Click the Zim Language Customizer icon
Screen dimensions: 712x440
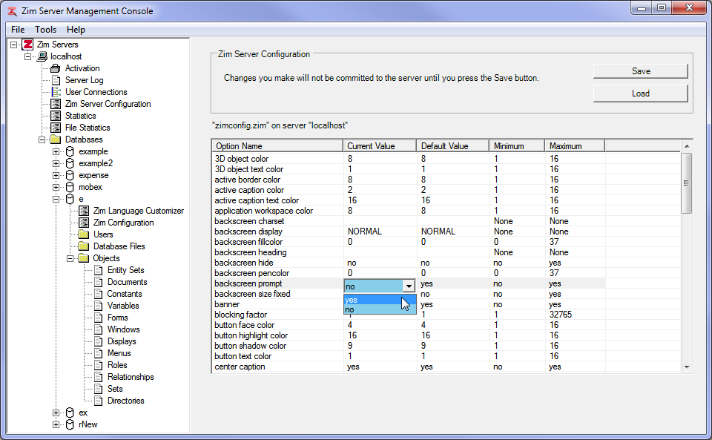click(x=84, y=211)
